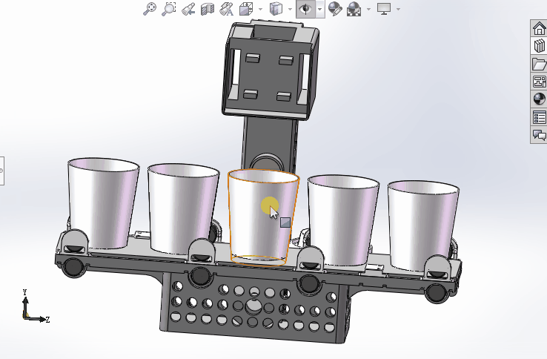Open the Display Style dropdown arrow
547x359 pixels.
coord(290,9)
